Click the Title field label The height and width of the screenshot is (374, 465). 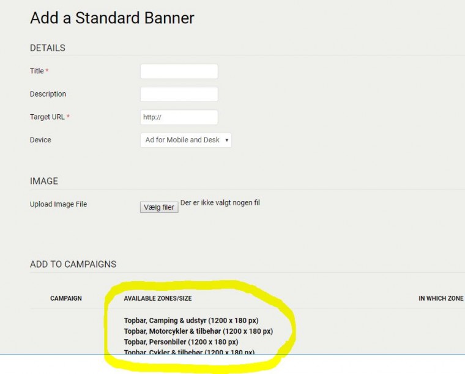(37, 71)
